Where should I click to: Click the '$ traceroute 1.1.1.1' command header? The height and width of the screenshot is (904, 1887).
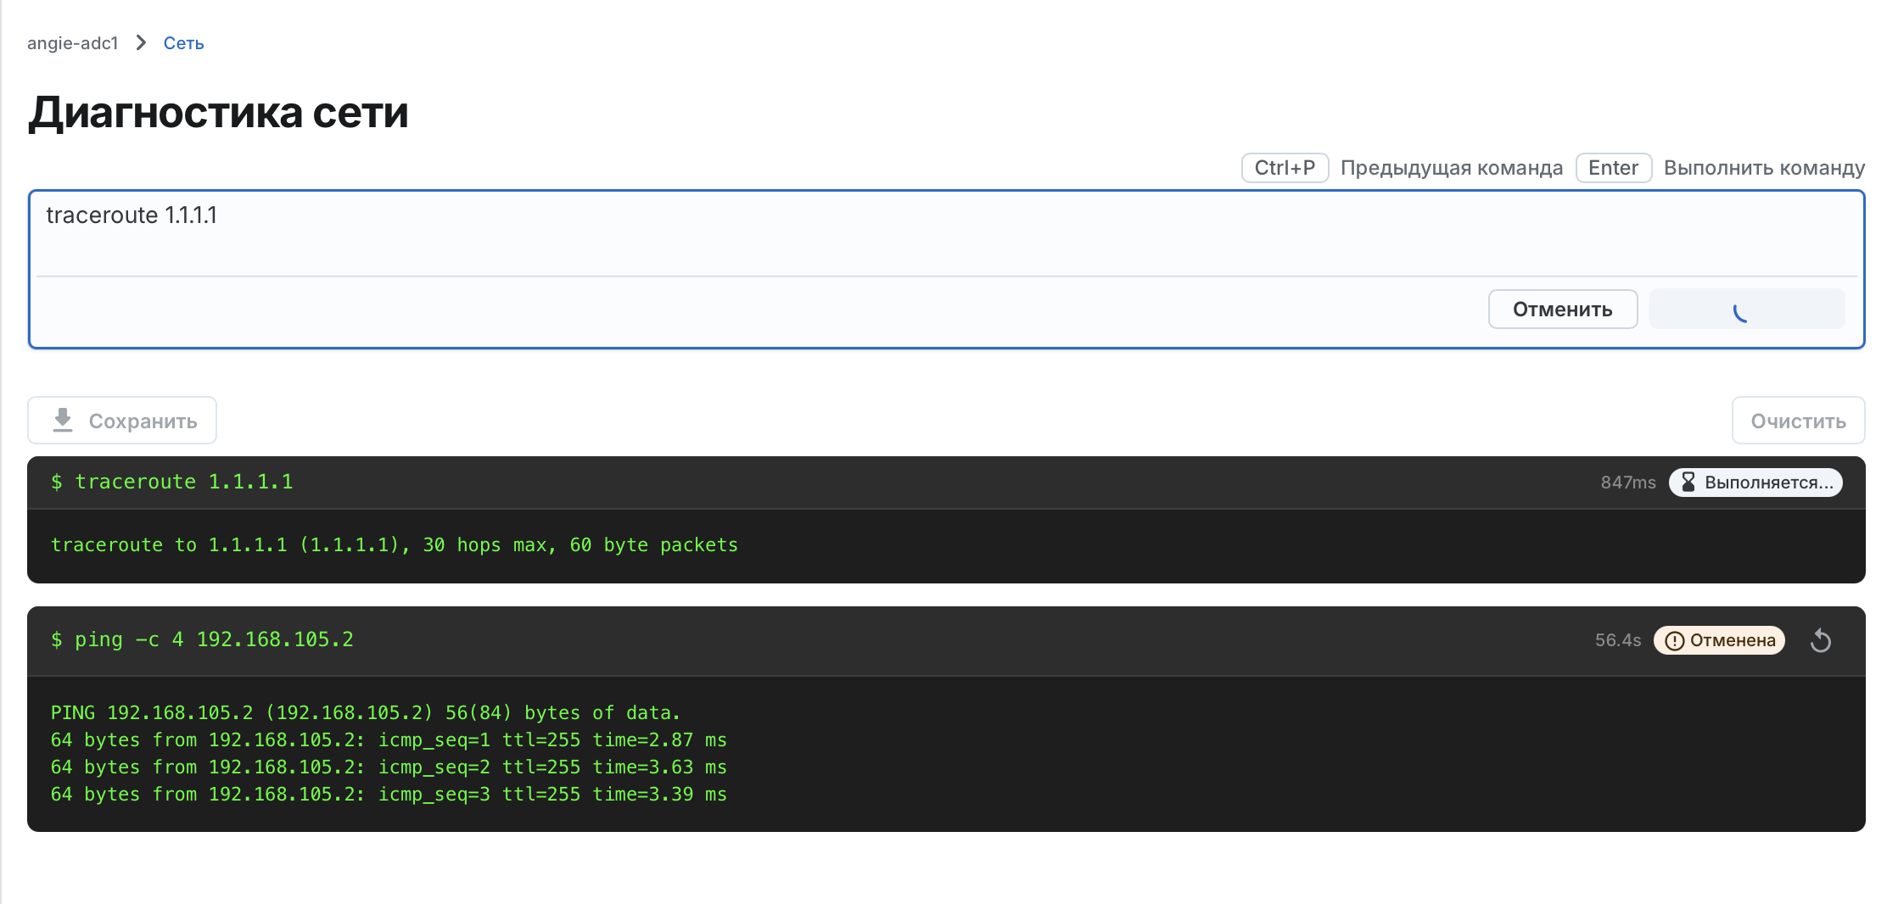click(172, 482)
